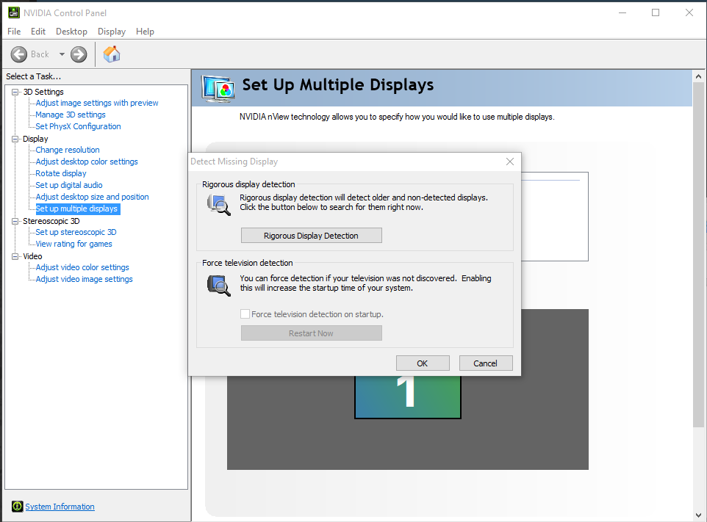This screenshot has width=707, height=522.
Task: Enable Force television detection on startup checkbox
Action: [x=245, y=314]
